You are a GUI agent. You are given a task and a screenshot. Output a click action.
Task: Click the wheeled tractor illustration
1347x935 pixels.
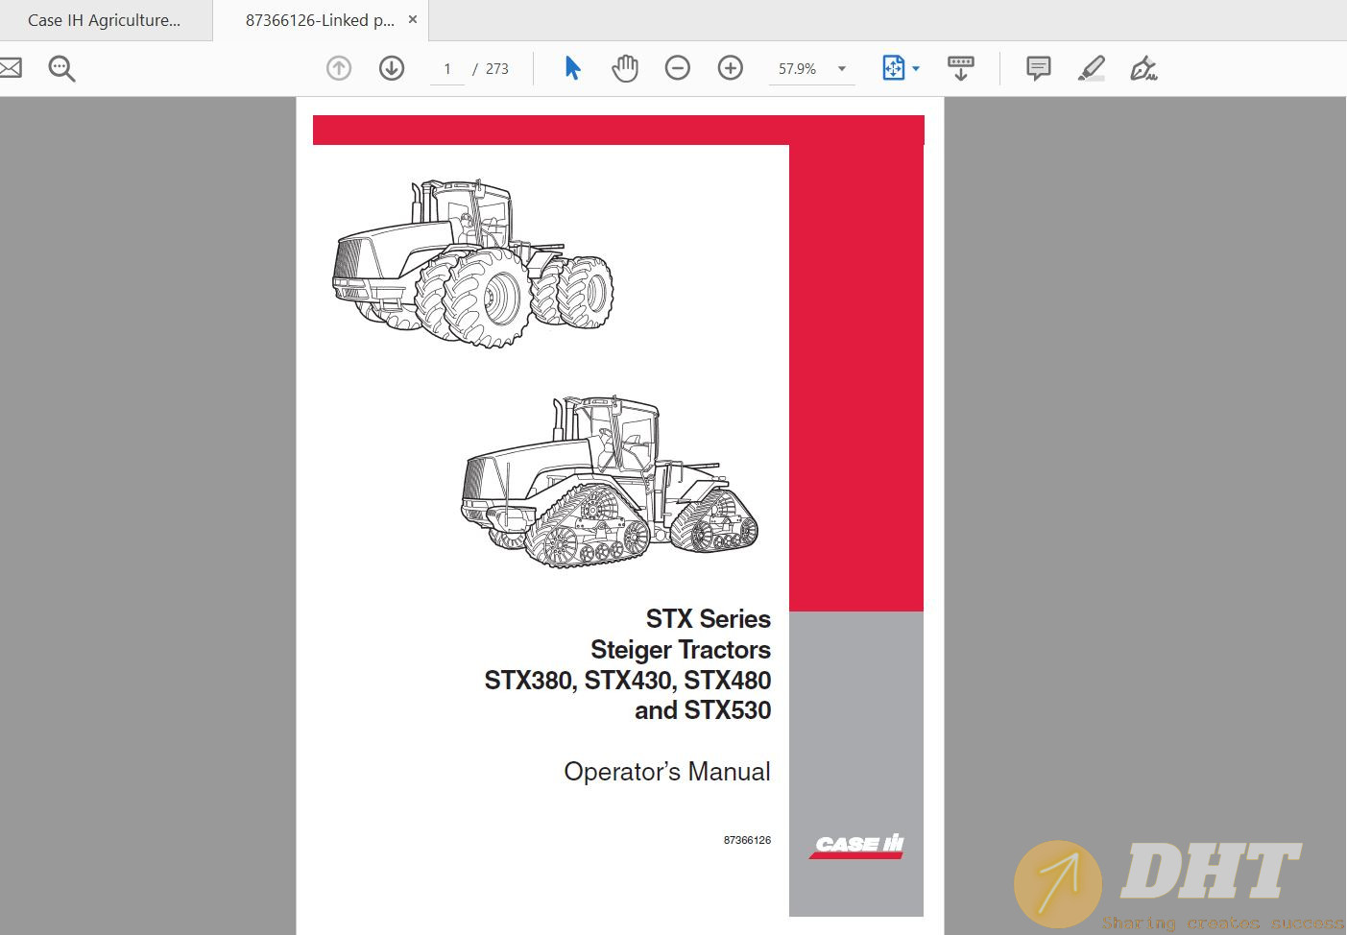pyautogui.click(x=472, y=262)
